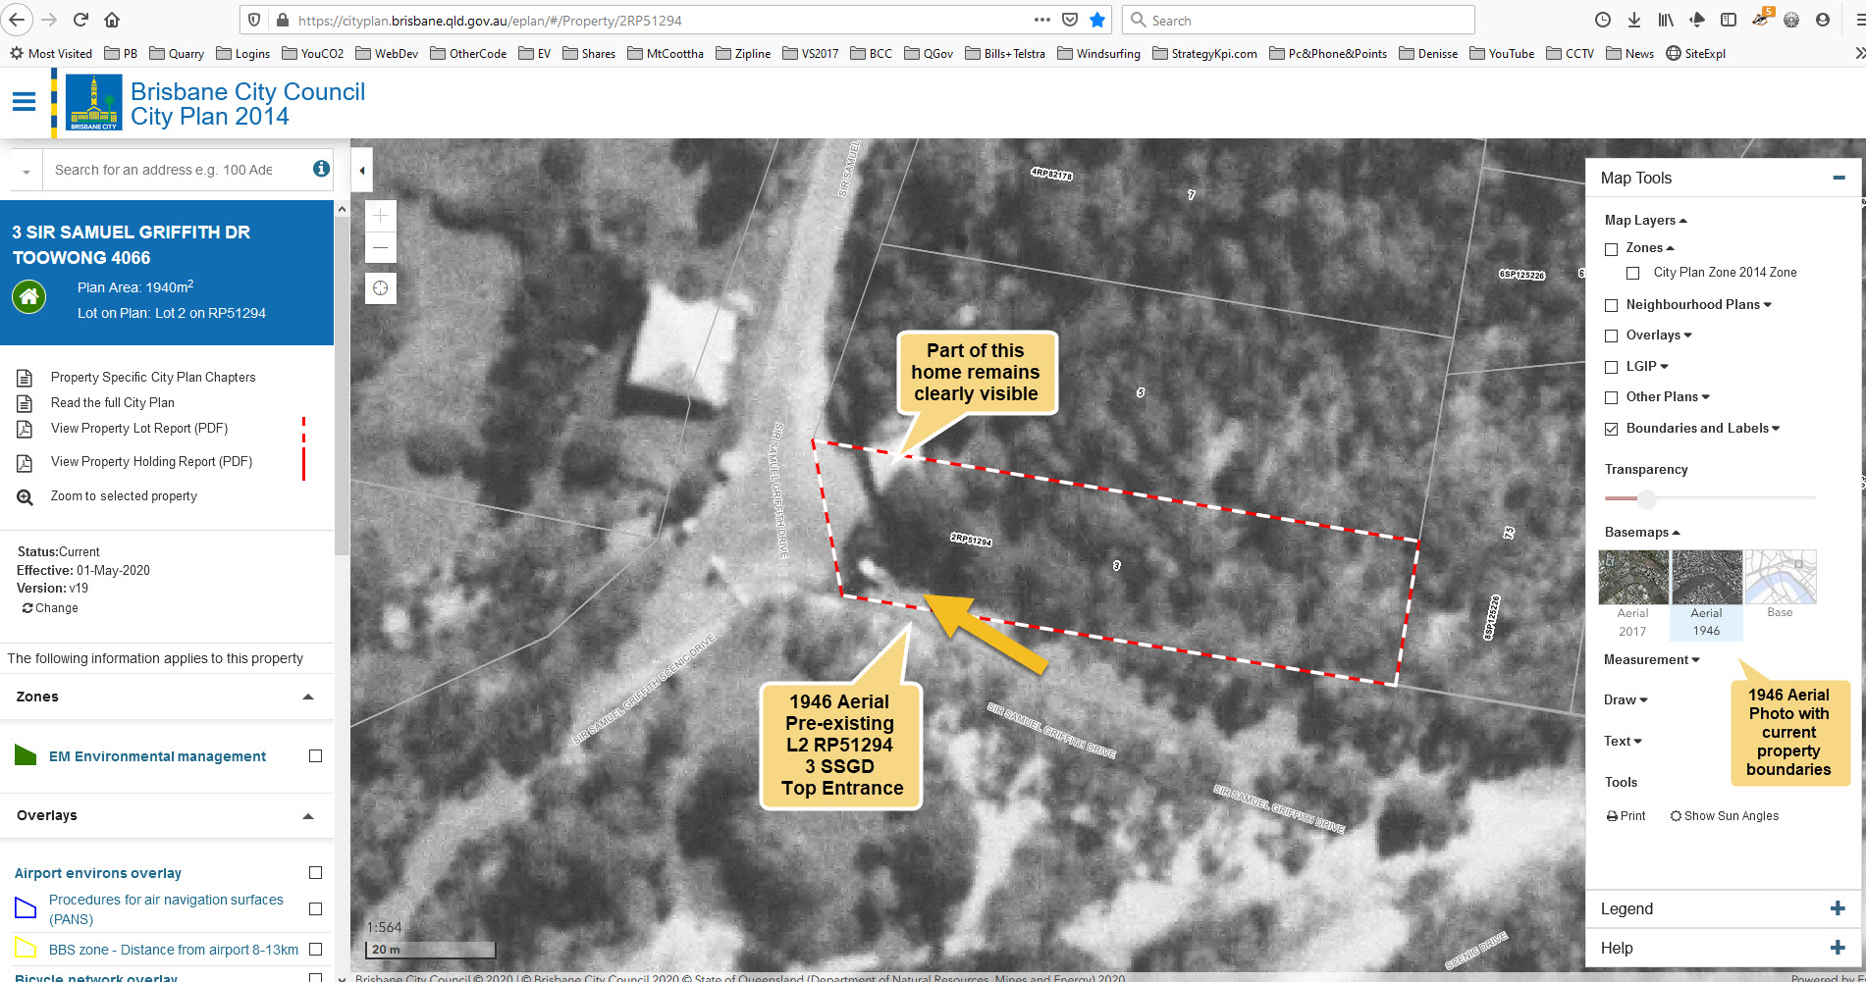Image resolution: width=1866 pixels, height=982 pixels.
Task: Click the browser history clock icon
Action: pyautogui.click(x=1603, y=20)
